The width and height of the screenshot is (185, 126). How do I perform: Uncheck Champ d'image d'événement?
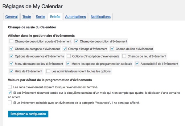click(x=65, y=49)
